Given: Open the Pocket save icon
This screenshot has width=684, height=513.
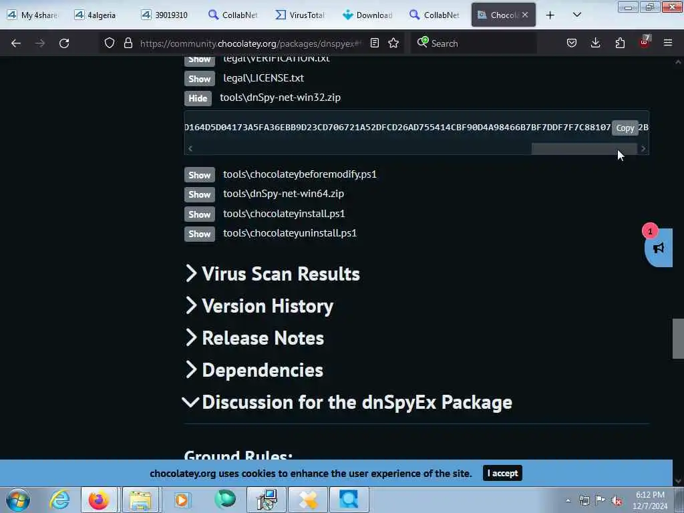Looking at the screenshot, I should (572, 43).
